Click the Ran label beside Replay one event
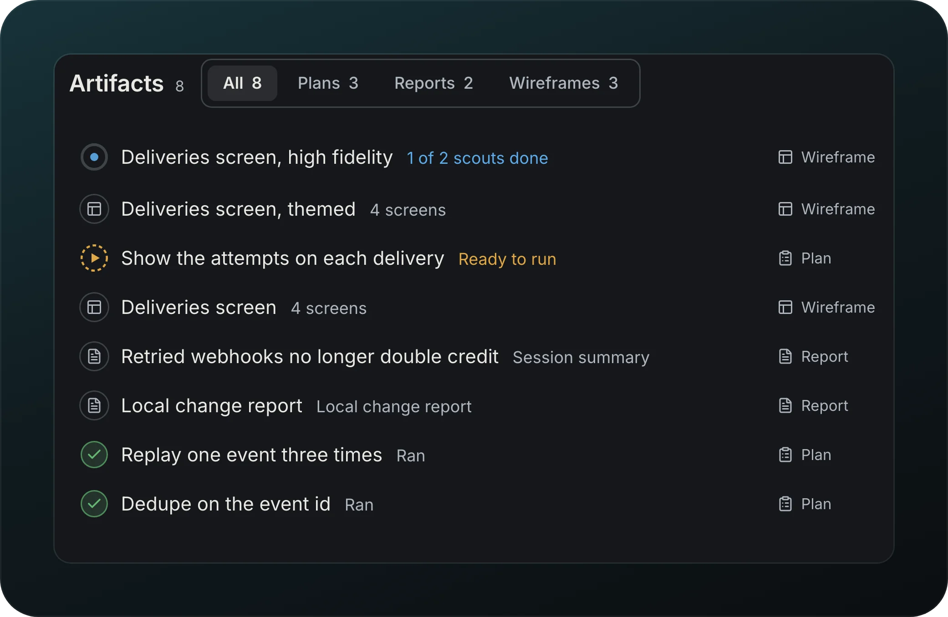 [x=411, y=455]
